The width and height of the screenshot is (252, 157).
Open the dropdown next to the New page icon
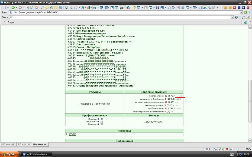click(8, 8)
